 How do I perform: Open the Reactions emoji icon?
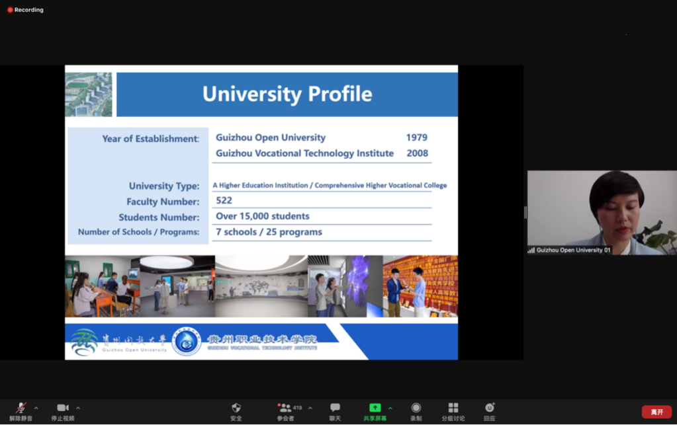(x=490, y=408)
